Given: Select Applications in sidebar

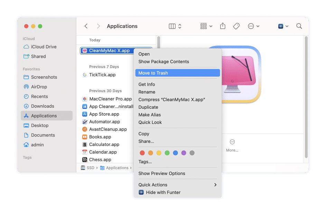Looking at the screenshot, I should [x=47, y=116].
